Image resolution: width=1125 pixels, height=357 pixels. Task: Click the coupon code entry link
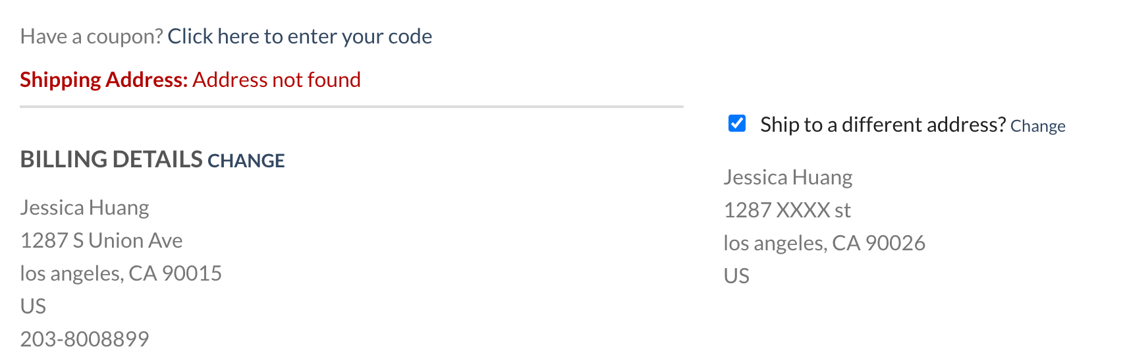(x=300, y=36)
